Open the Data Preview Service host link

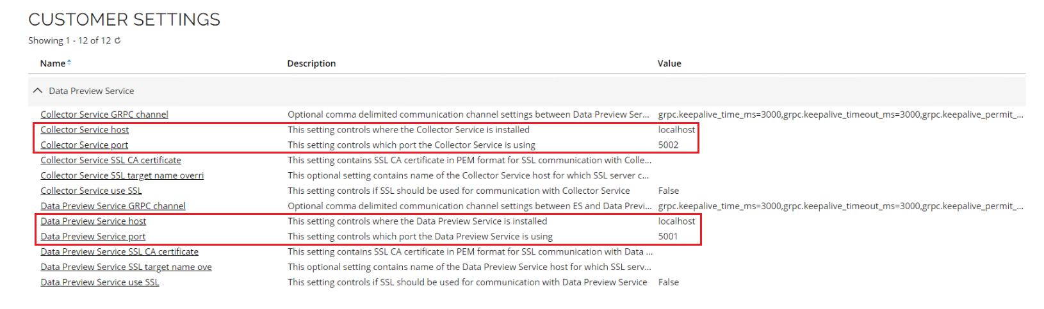click(x=94, y=221)
